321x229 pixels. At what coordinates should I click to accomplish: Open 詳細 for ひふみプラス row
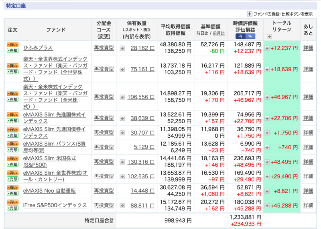[x=308, y=48]
